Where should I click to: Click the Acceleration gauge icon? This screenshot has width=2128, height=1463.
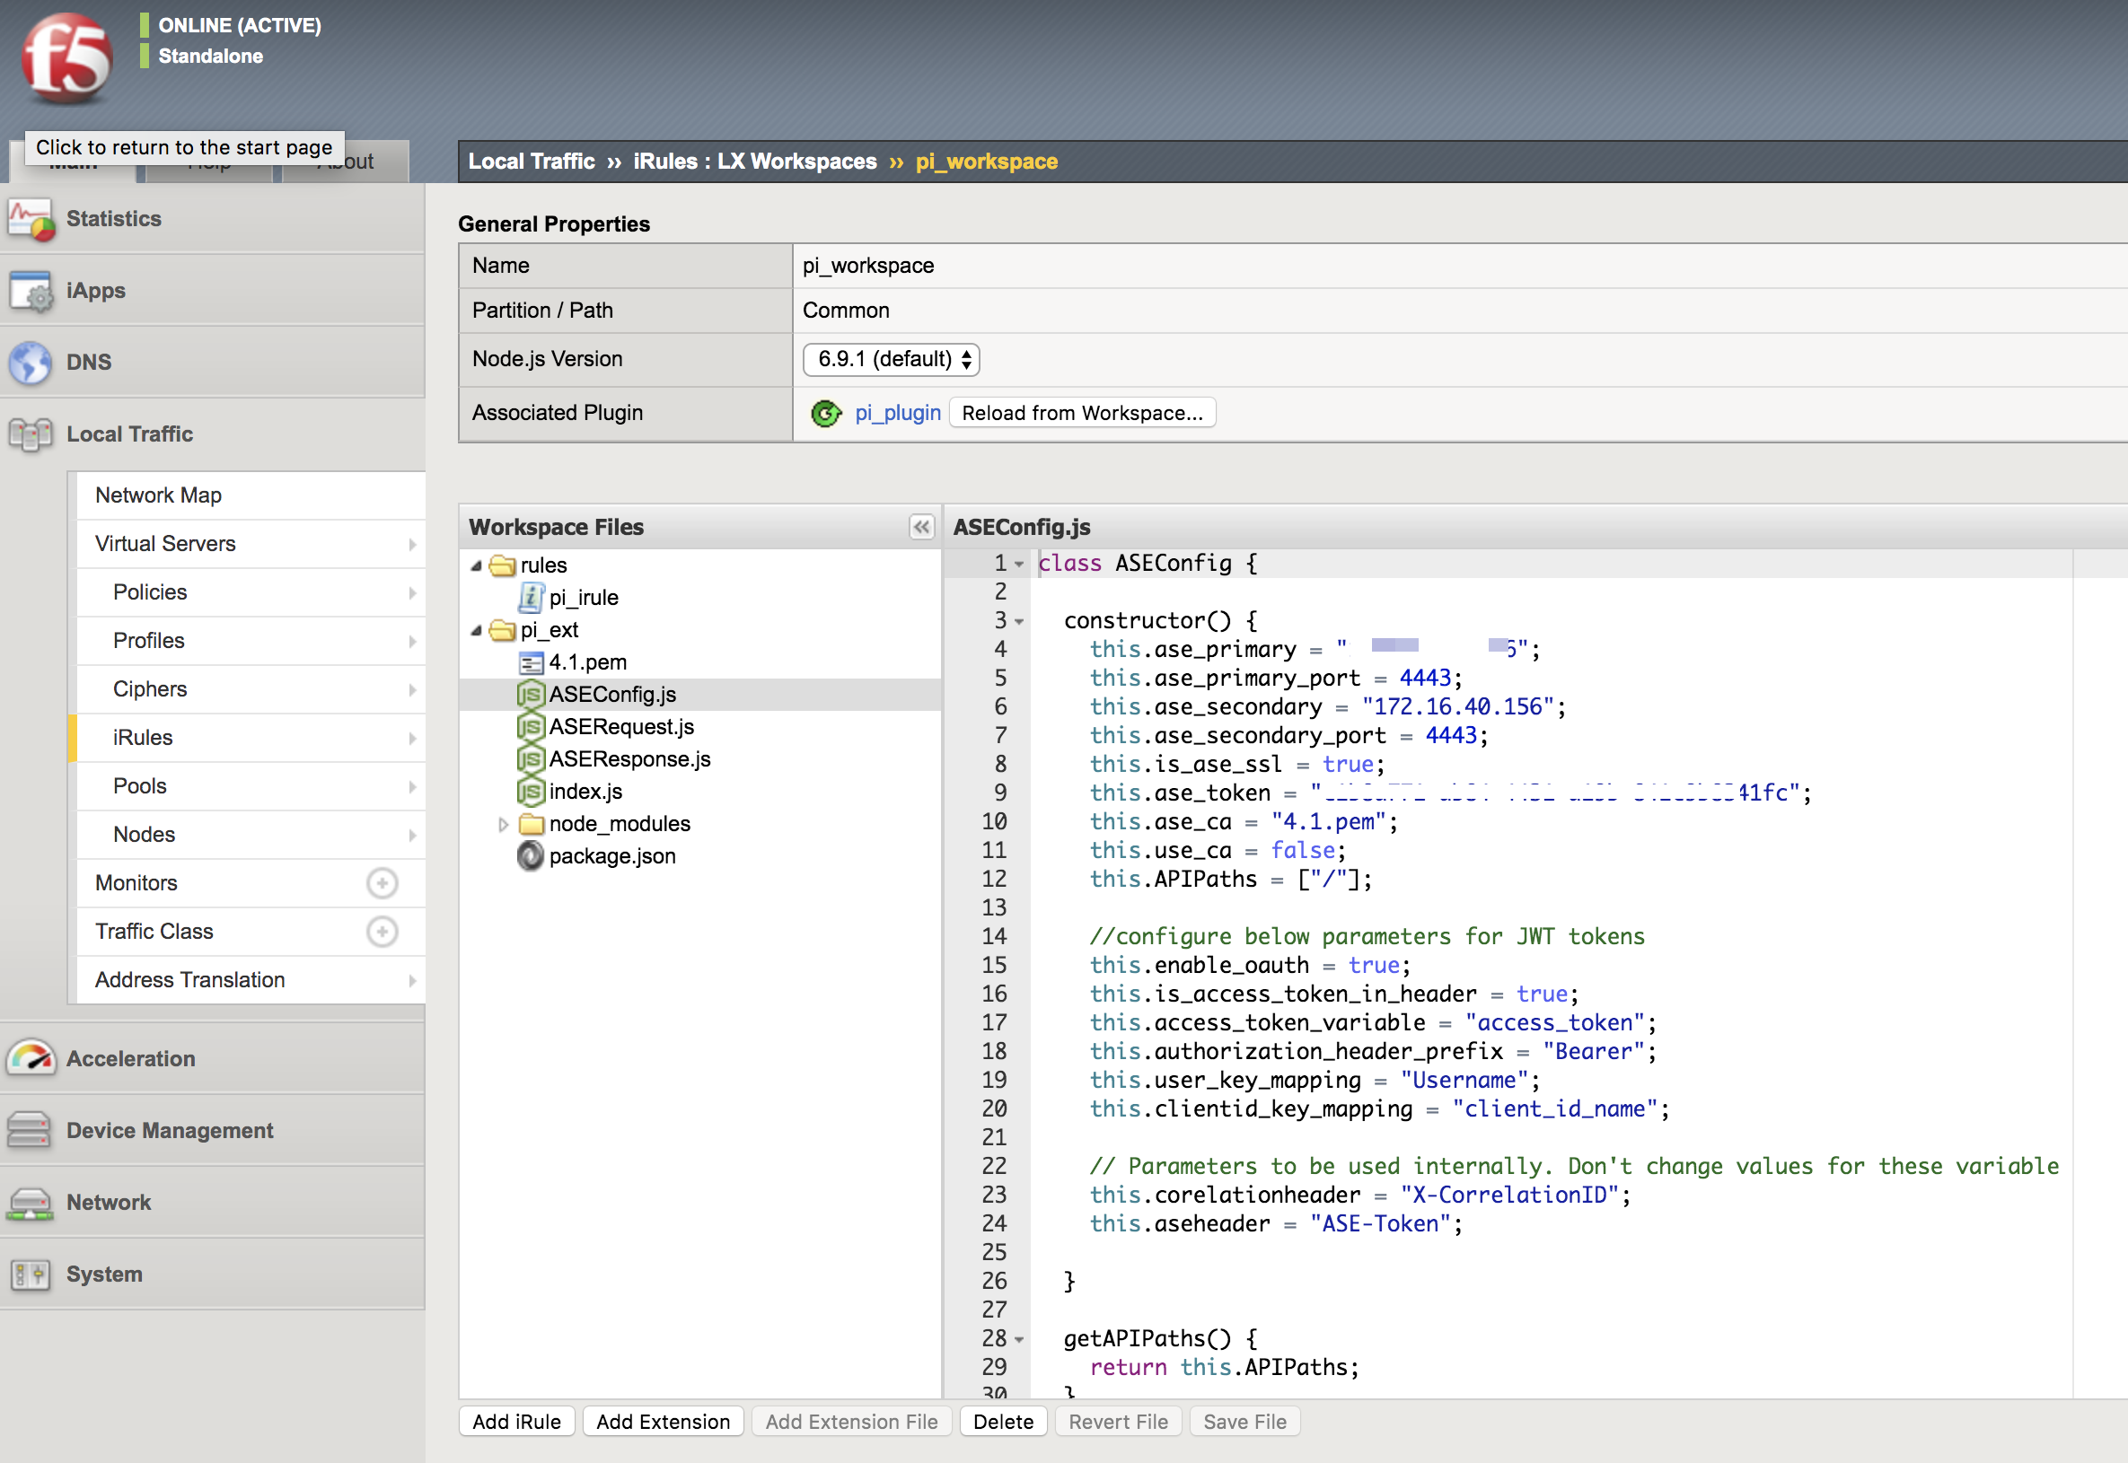point(31,1058)
